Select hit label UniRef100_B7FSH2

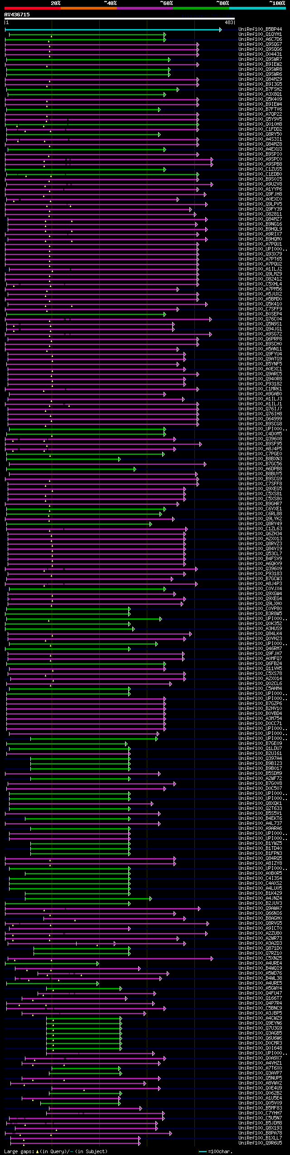click(260, 89)
